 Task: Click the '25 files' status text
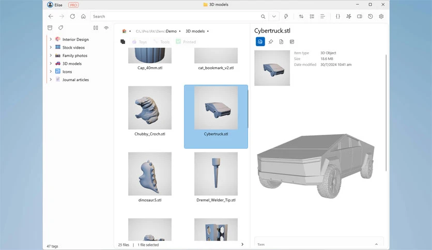pos(124,245)
